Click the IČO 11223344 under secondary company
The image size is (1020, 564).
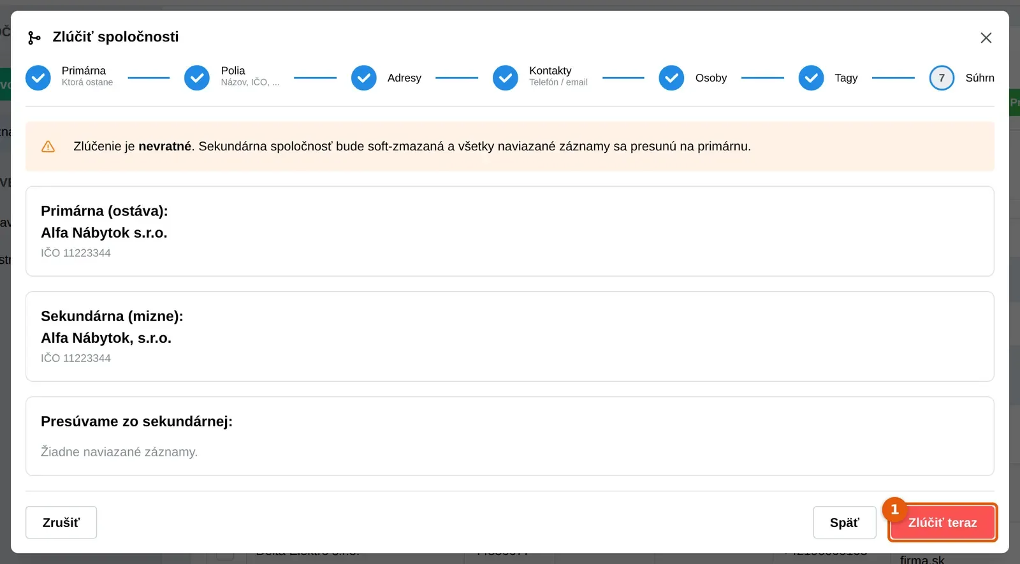pos(76,358)
